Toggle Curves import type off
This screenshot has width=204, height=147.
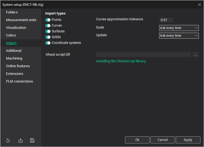click(48, 26)
